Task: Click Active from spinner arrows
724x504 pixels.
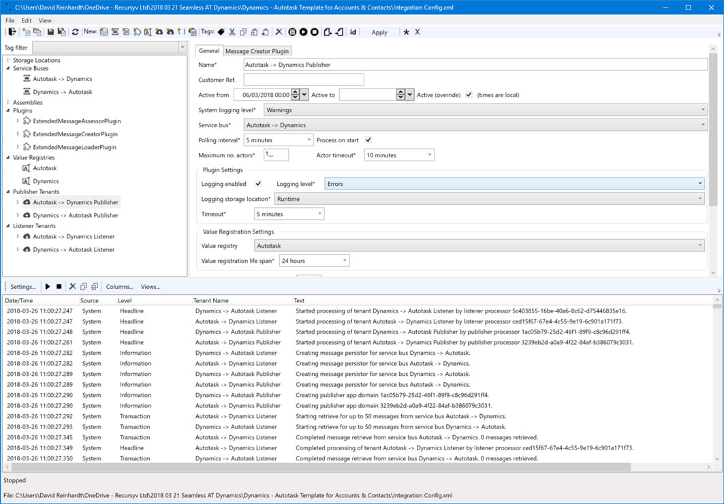Action: [x=296, y=95]
